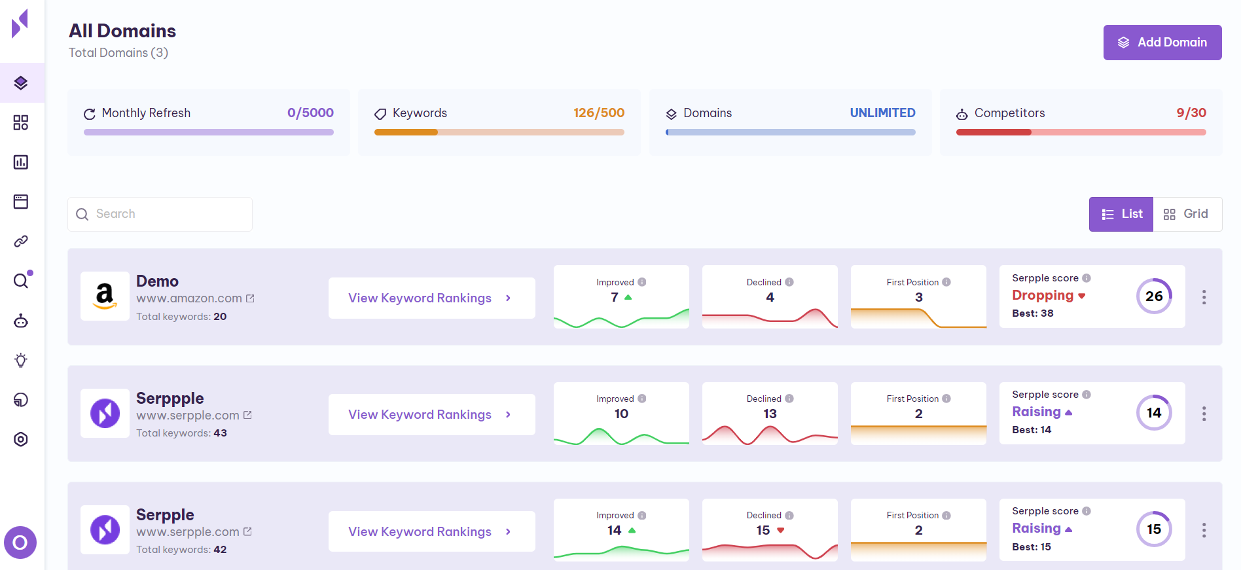Click the Improved 14 chart card in the Serpple row
Screen dimensions: 1241x570
pyautogui.click(x=621, y=530)
